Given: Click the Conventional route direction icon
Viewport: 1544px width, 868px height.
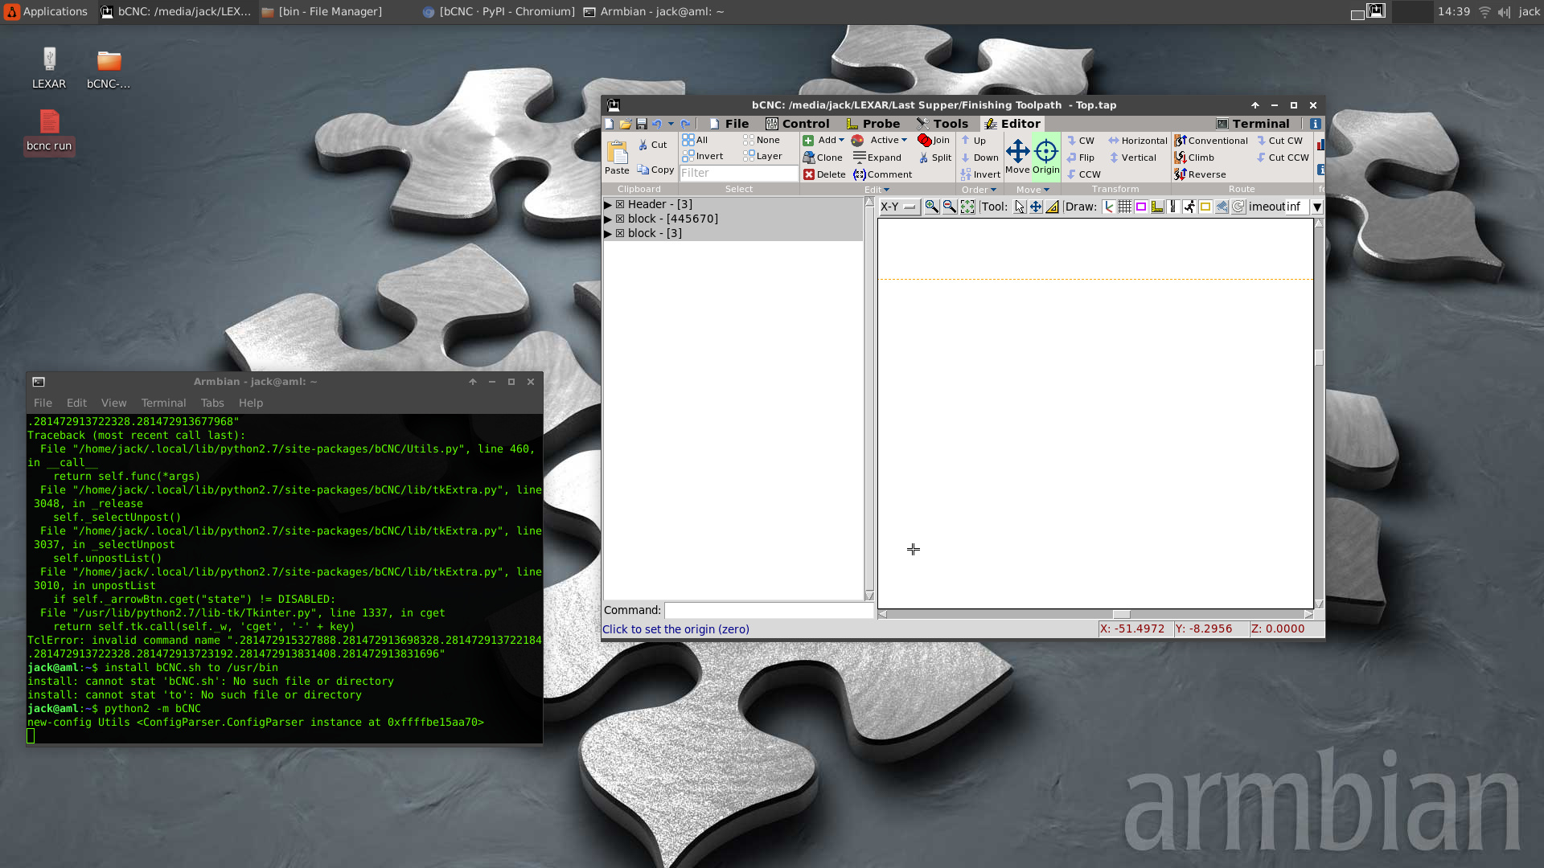Looking at the screenshot, I should click(x=1181, y=141).
